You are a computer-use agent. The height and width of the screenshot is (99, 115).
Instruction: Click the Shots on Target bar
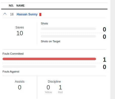pyautogui.click(x=68, y=36)
